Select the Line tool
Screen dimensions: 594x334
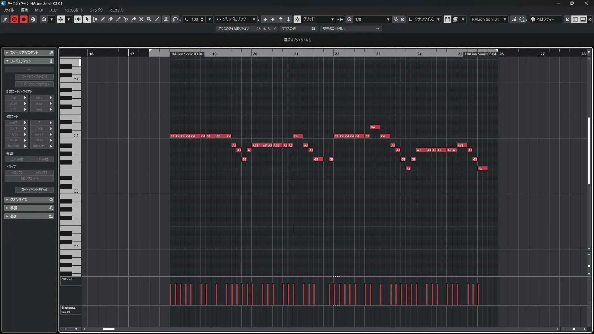click(x=157, y=19)
